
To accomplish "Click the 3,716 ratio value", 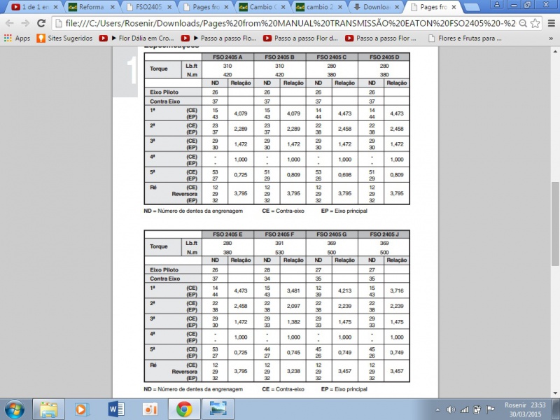I will [397, 290].
